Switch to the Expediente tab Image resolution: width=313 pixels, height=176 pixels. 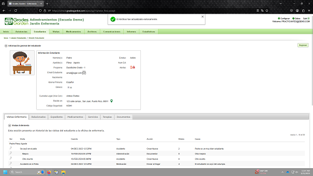(57, 117)
